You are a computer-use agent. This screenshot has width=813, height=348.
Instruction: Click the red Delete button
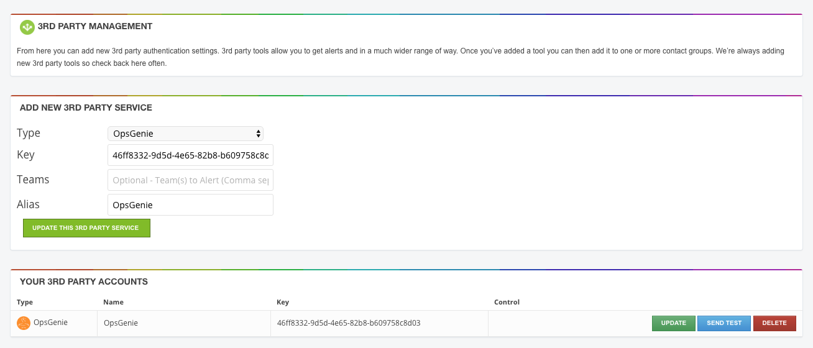pos(774,323)
